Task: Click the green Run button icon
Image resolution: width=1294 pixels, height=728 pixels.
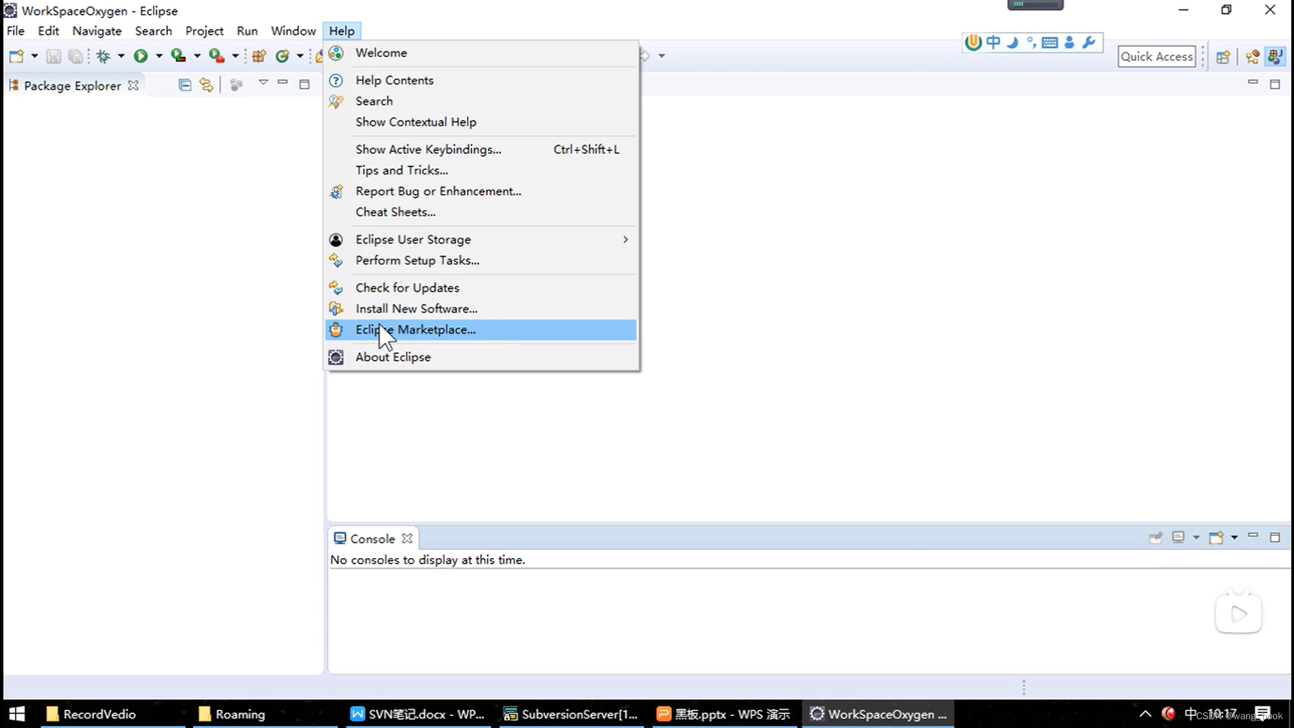Action: 140,56
